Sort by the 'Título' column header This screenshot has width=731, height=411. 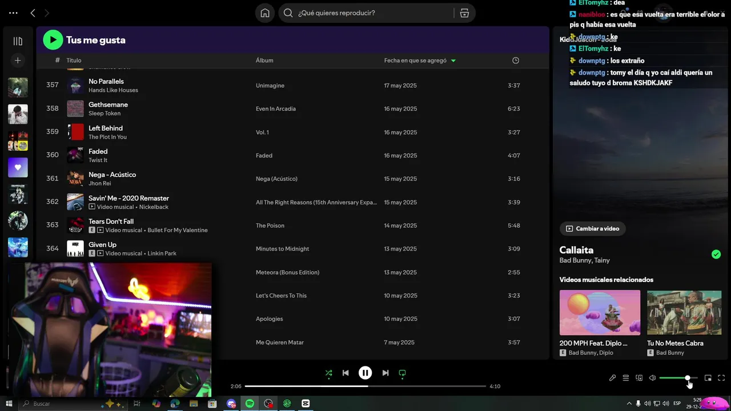click(74, 60)
